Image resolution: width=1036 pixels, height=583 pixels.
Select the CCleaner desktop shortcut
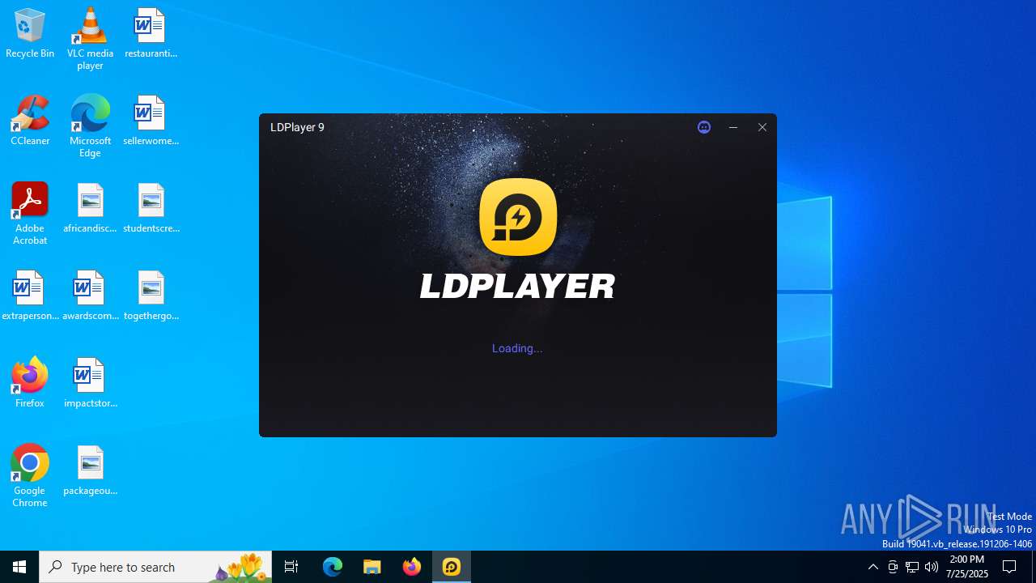pyautogui.click(x=30, y=121)
